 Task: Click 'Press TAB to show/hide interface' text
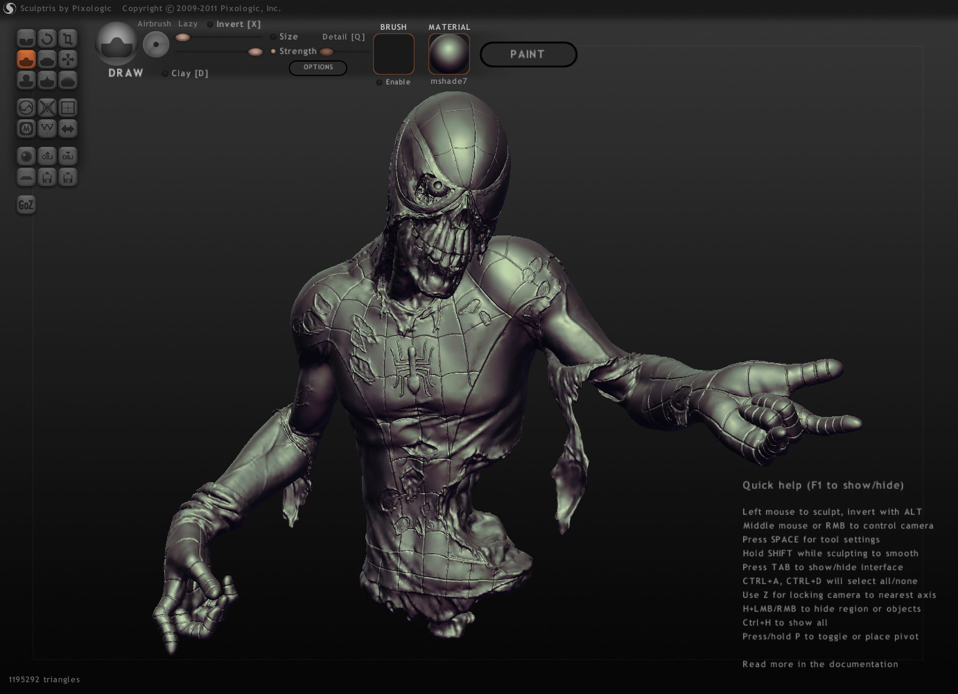(x=823, y=567)
